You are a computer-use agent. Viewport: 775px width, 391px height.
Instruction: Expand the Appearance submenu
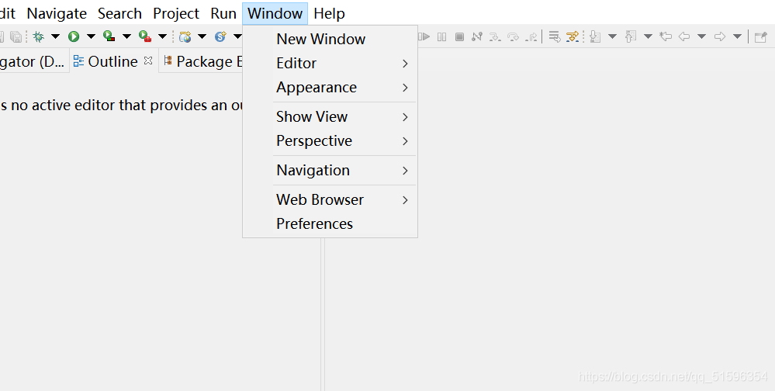coord(330,88)
